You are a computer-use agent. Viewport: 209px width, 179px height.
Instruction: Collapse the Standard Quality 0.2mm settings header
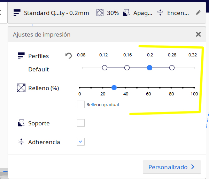click(56, 13)
